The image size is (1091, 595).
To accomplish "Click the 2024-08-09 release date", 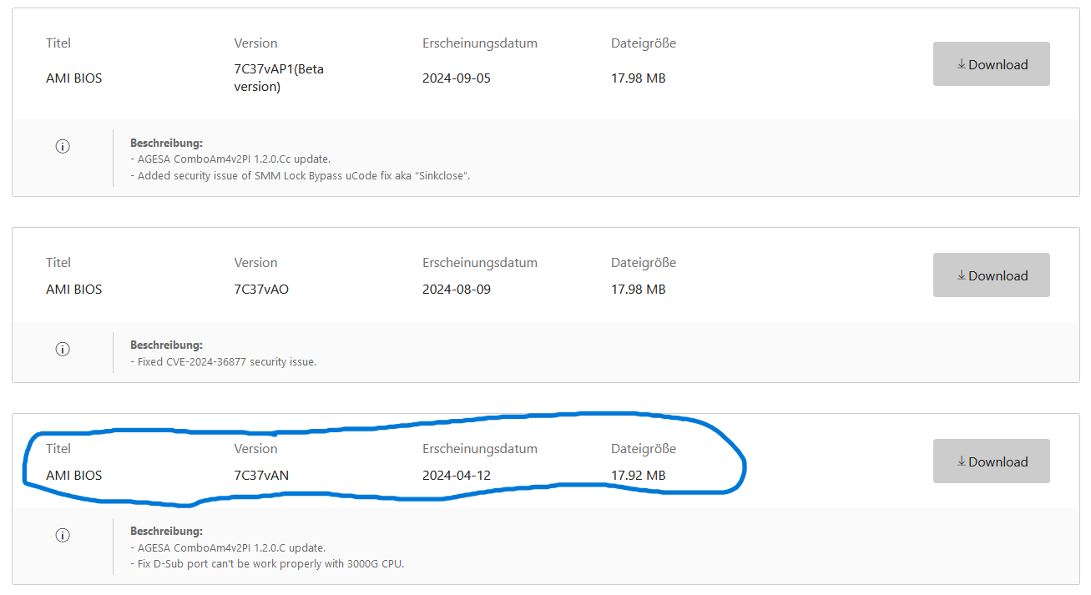I will pos(457,290).
